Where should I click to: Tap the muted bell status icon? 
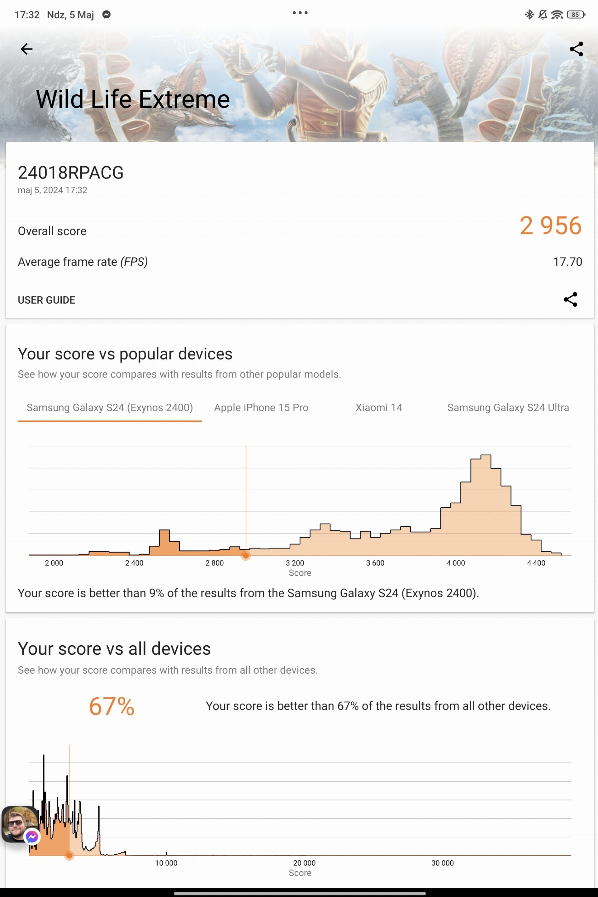[542, 15]
